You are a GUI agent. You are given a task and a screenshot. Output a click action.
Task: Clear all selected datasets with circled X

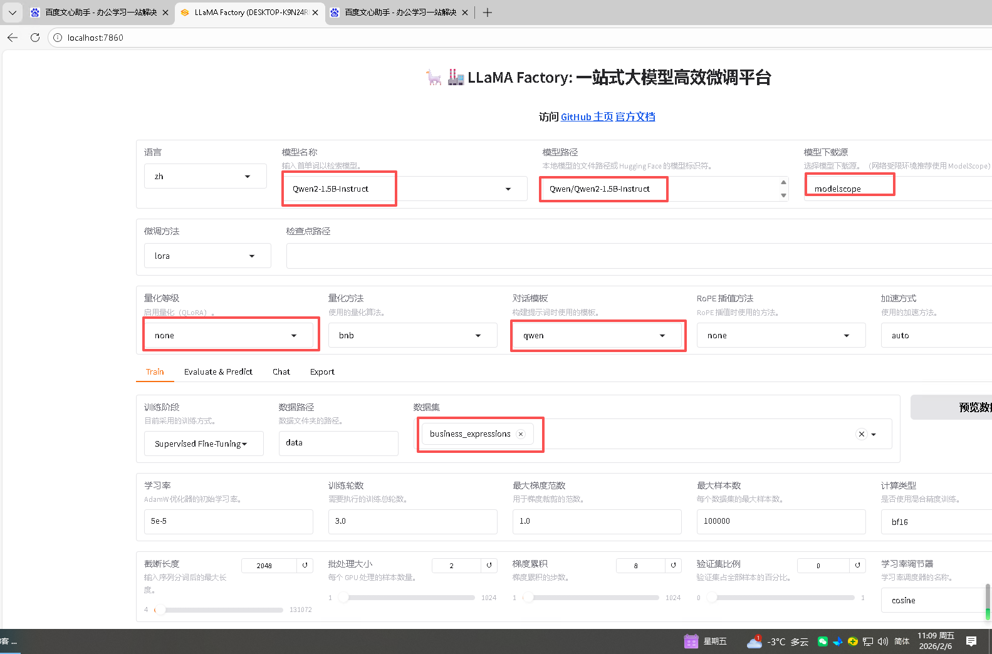coord(862,434)
